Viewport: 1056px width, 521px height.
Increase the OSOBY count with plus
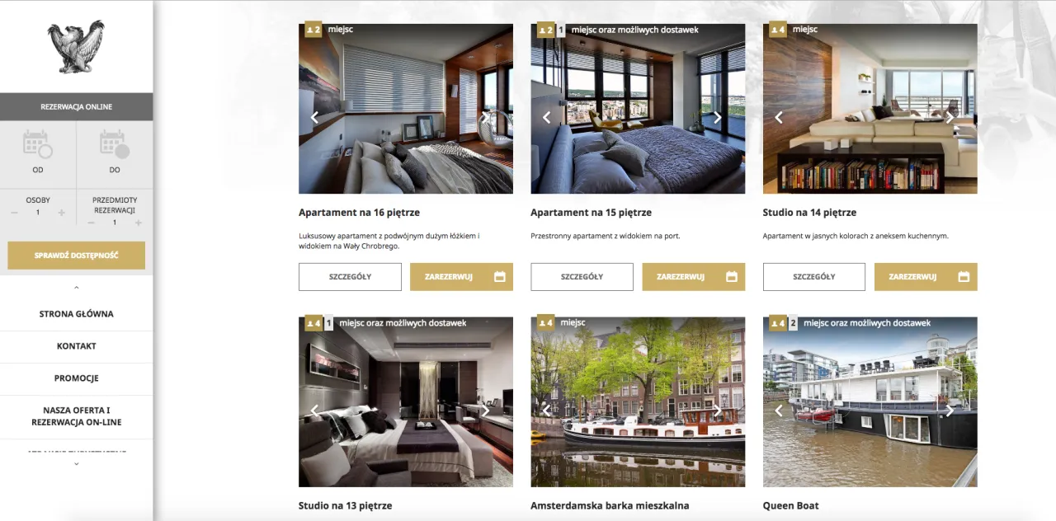61,213
